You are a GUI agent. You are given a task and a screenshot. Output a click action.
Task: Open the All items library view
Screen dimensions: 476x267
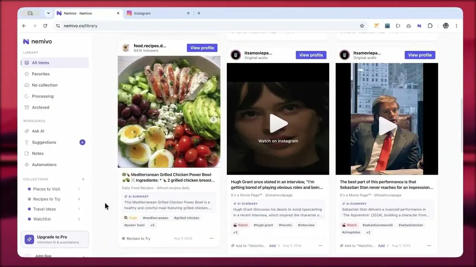(x=55, y=63)
